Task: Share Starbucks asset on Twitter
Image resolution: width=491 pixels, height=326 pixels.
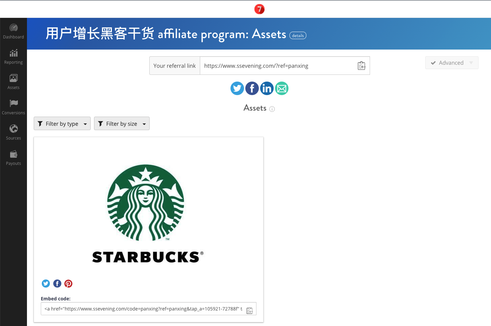Action: [46, 284]
